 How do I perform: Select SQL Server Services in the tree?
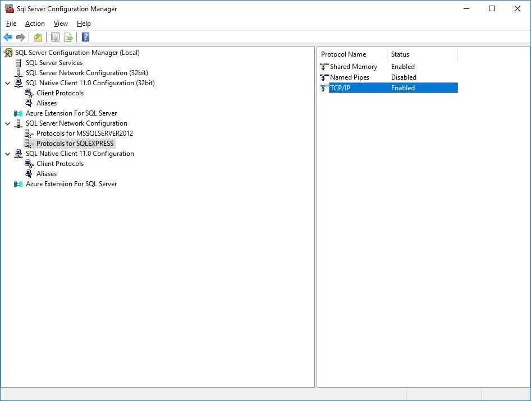pyautogui.click(x=54, y=63)
